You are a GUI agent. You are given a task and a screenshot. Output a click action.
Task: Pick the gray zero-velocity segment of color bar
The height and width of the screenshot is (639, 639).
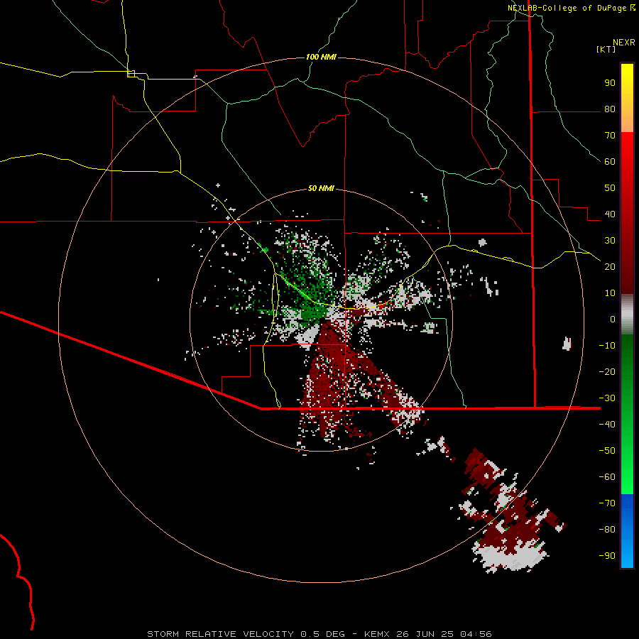point(627,315)
